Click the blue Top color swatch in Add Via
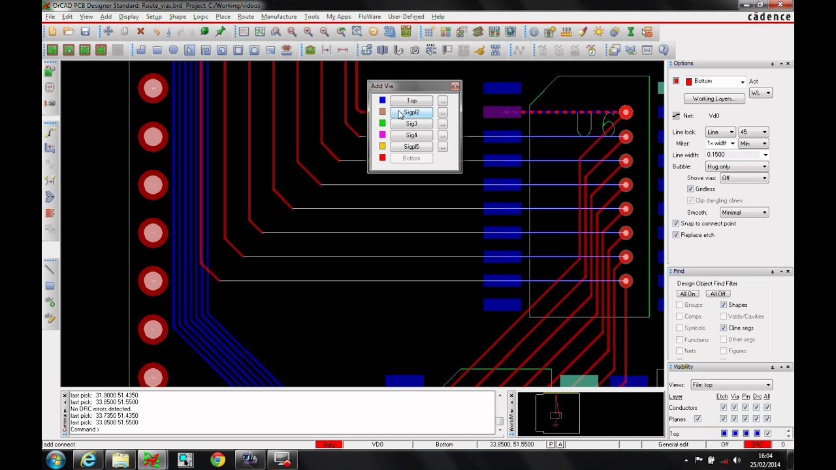The height and width of the screenshot is (470, 836). click(383, 101)
